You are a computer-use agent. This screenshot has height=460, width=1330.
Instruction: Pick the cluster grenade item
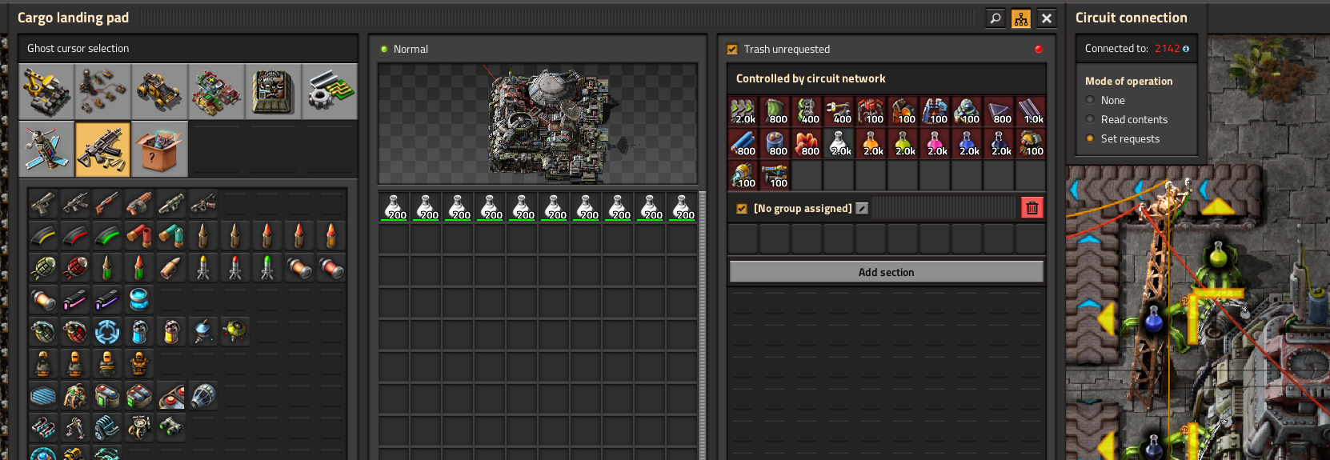point(75,332)
